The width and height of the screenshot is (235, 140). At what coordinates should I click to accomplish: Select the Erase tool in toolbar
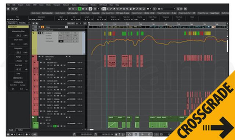click(114, 9)
